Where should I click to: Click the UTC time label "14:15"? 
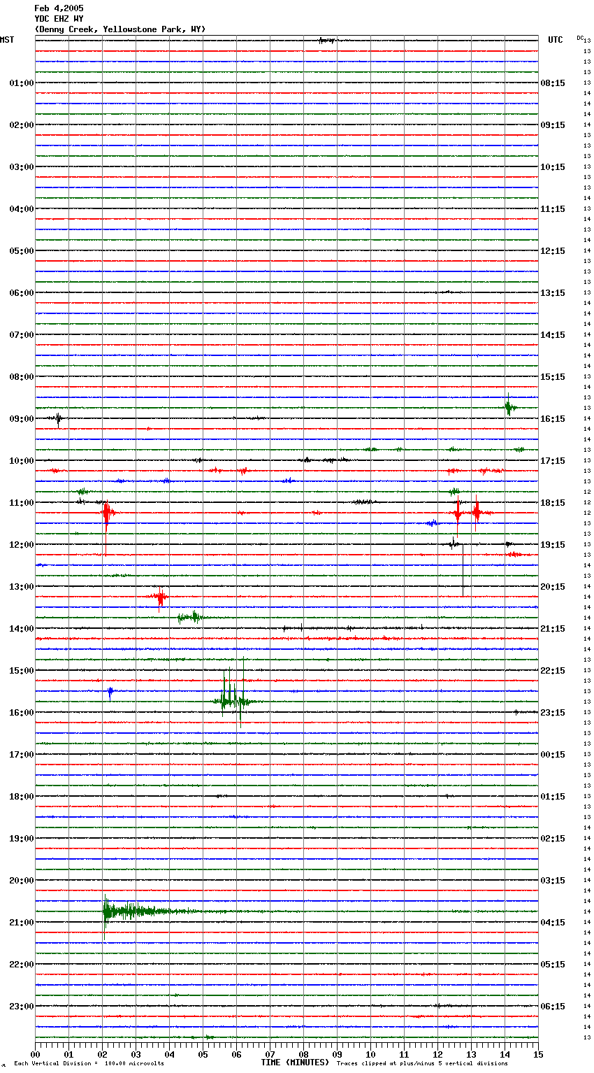(x=553, y=335)
